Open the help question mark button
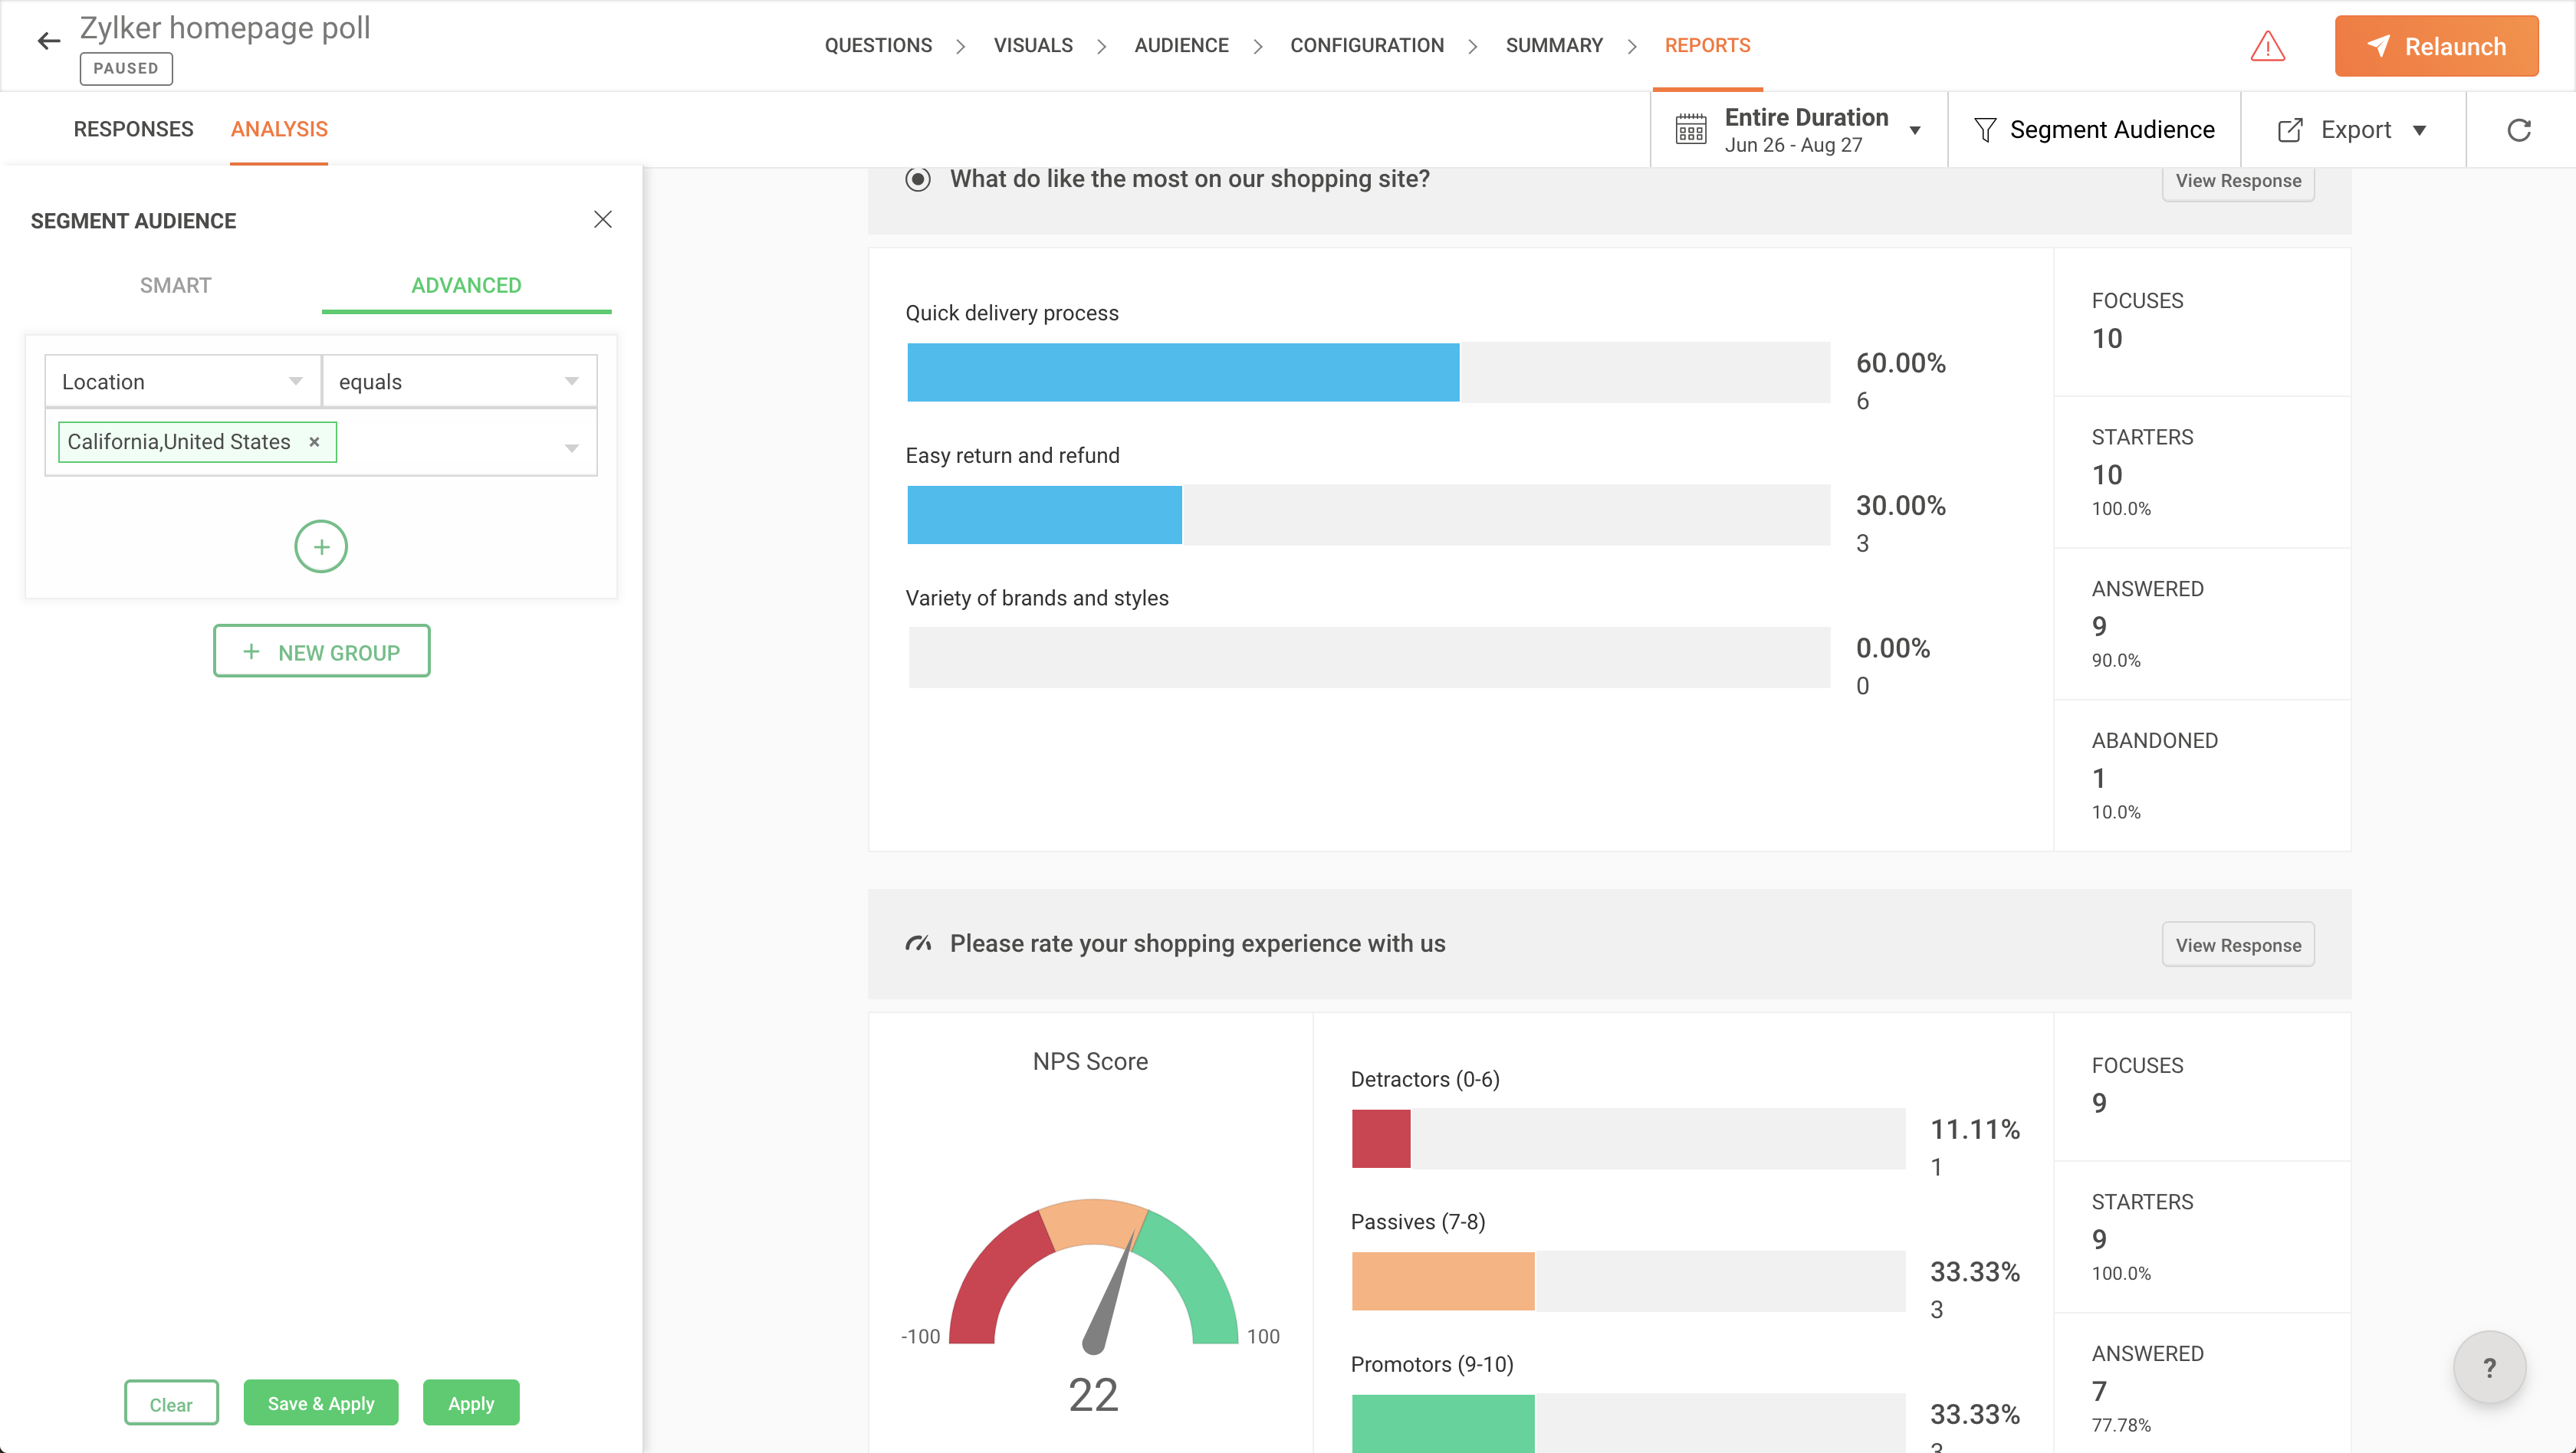This screenshot has height=1453, width=2576. [x=2489, y=1367]
